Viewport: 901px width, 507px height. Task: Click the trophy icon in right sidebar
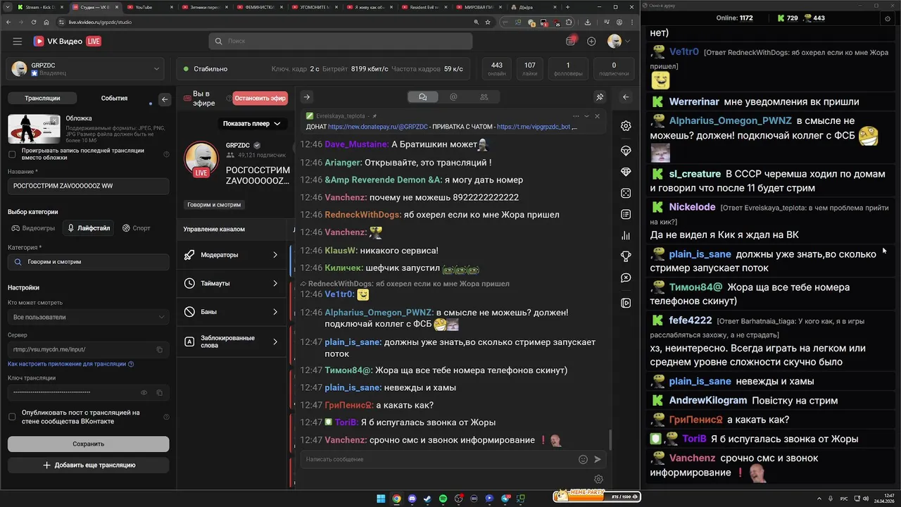[626, 256]
